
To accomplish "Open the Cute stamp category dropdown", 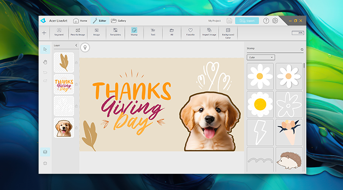I will click(261, 57).
